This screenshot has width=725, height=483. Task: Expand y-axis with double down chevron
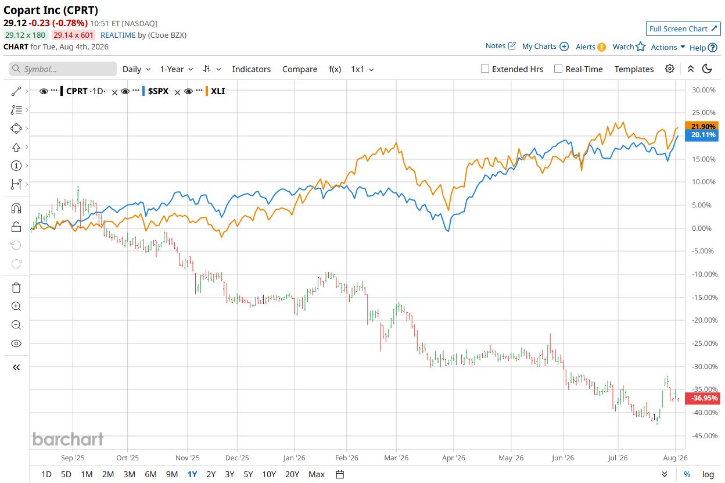[x=665, y=474]
